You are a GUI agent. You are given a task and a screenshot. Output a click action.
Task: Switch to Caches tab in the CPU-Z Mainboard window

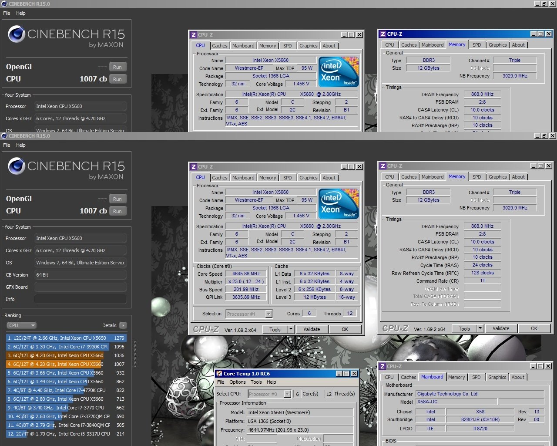coord(408,377)
